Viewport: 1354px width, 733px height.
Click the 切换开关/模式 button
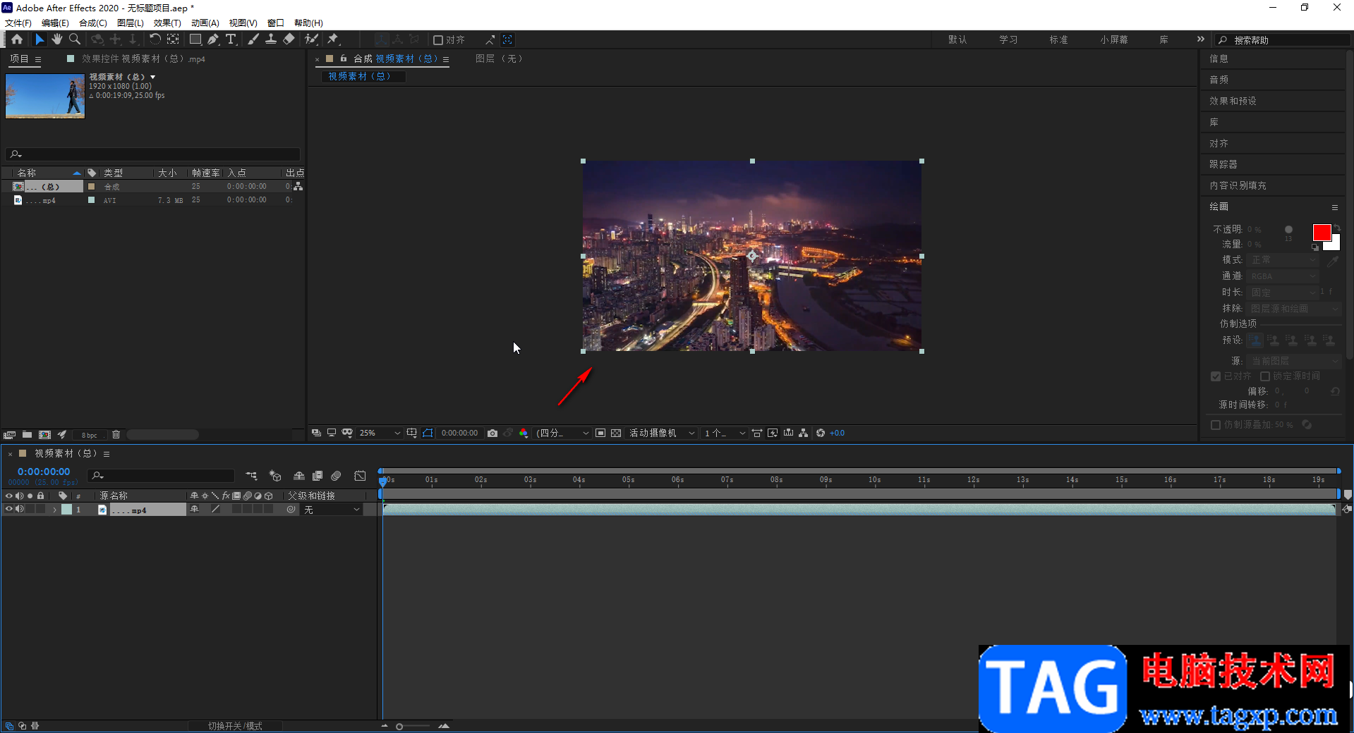coord(235,726)
